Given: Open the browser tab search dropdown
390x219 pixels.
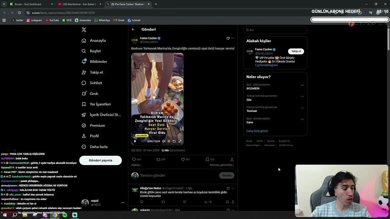Looking at the screenshot, I should [4, 4].
